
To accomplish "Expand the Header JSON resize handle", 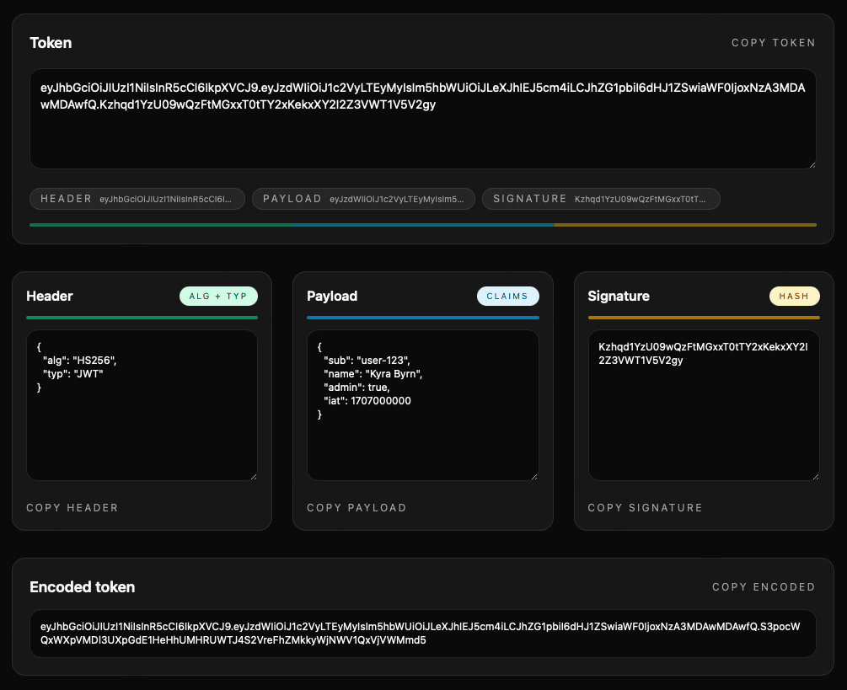I will coord(253,475).
